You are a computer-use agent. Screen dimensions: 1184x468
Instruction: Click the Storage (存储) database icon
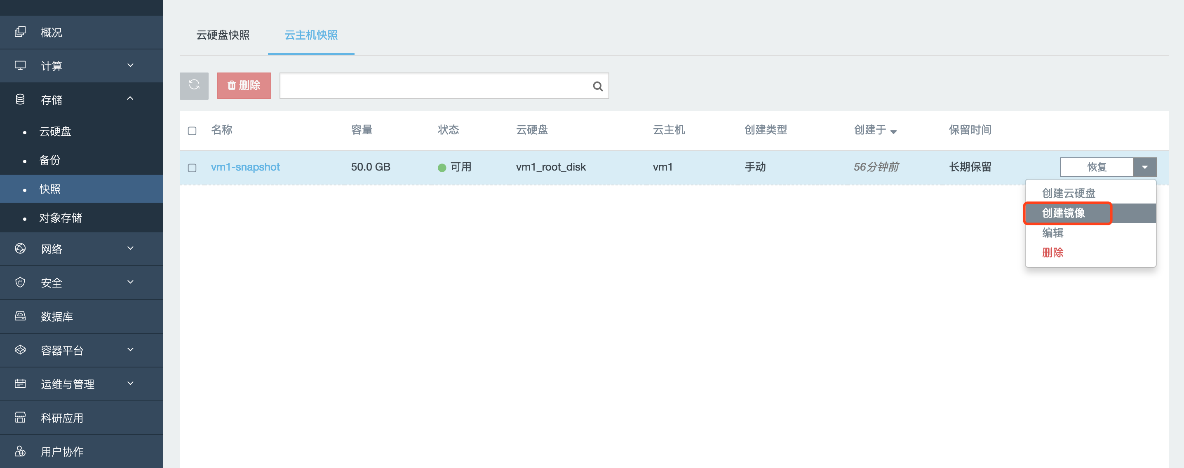(20, 99)
